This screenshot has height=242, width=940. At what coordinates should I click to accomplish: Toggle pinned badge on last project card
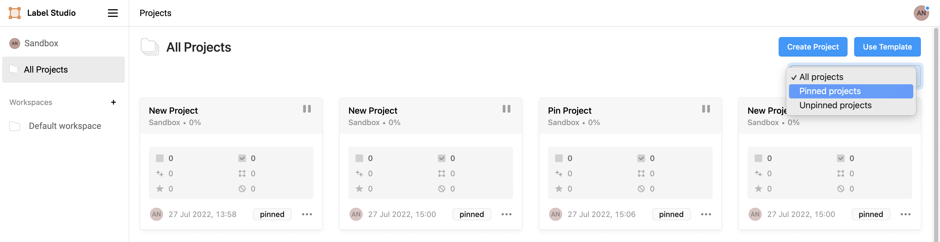(870, 214)
